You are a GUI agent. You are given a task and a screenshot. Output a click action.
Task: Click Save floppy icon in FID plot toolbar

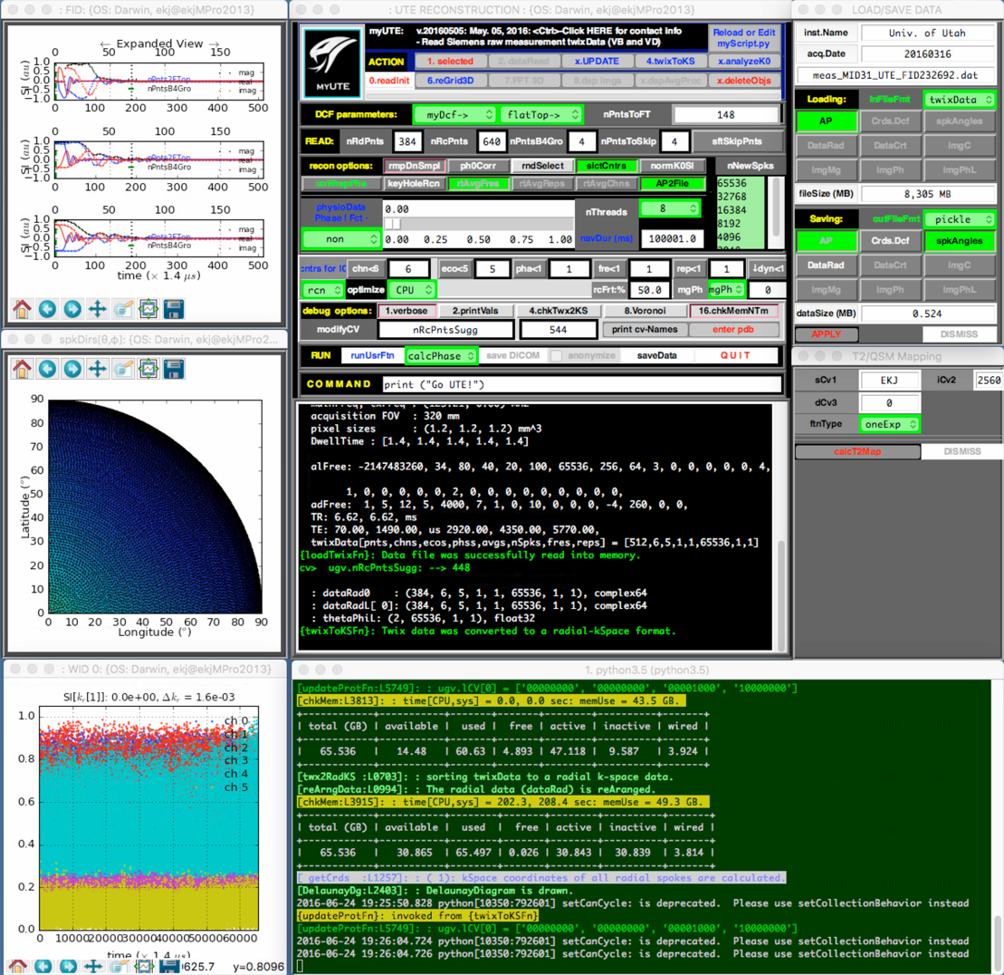(x=174, y=309)
